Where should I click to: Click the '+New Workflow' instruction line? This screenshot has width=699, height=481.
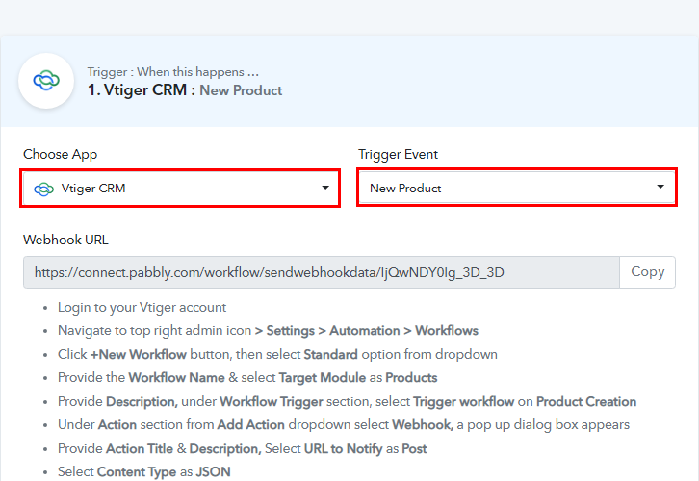(277, 355)
